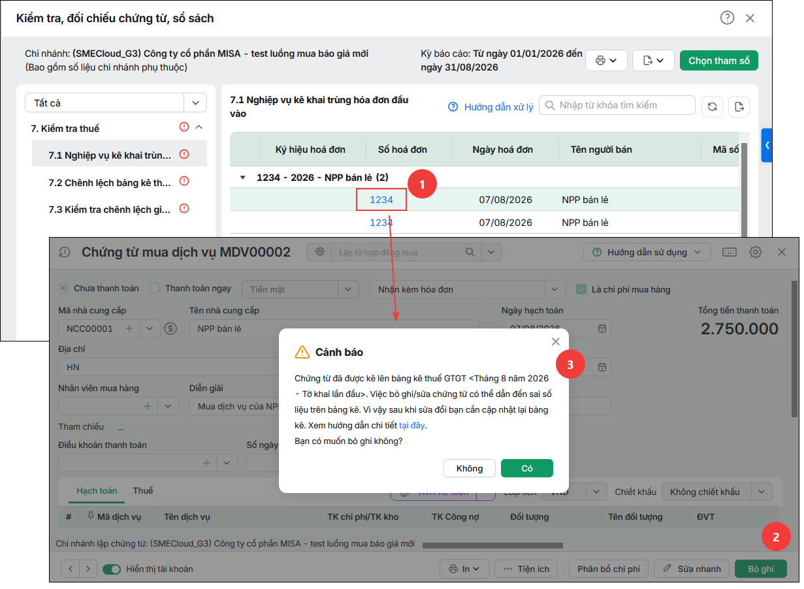Image resolution: width=804 pixels, height=589 pixels.
Task: Click the voucher history clock icon
Action: [64, 252]
